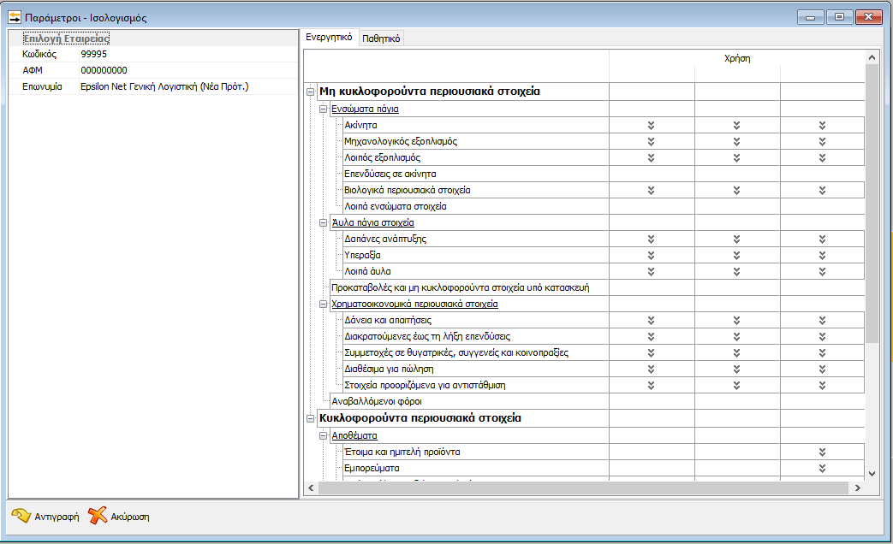Open second-column chevron in Ακίνητα row
The width and height of the screenshot is (893, 544).
click(736, 125)
